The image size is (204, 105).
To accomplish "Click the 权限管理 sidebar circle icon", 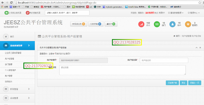I will [x=6, y=89].
